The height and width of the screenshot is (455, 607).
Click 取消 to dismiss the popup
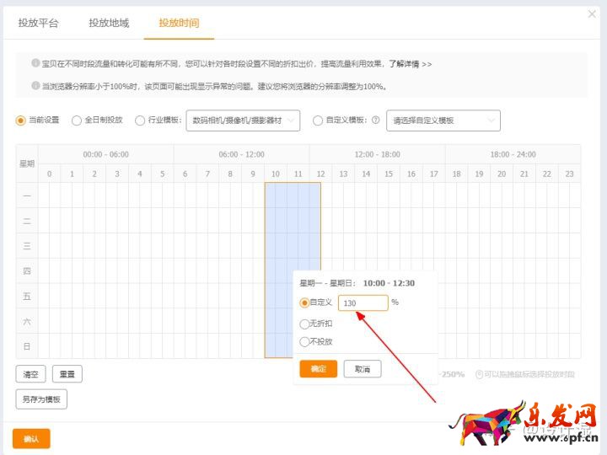click(362, 369)
